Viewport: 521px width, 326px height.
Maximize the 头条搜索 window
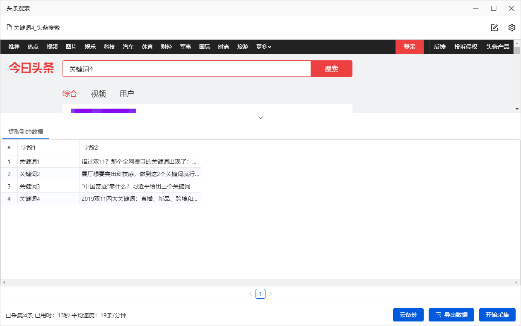point(494,8)
